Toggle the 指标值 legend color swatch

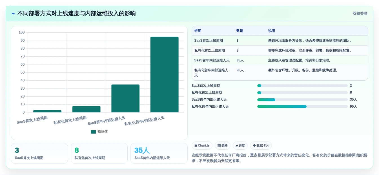tap(93, 132)
